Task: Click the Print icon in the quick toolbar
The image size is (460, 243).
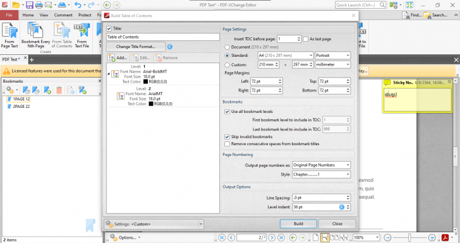Action: tap(39, 5)
